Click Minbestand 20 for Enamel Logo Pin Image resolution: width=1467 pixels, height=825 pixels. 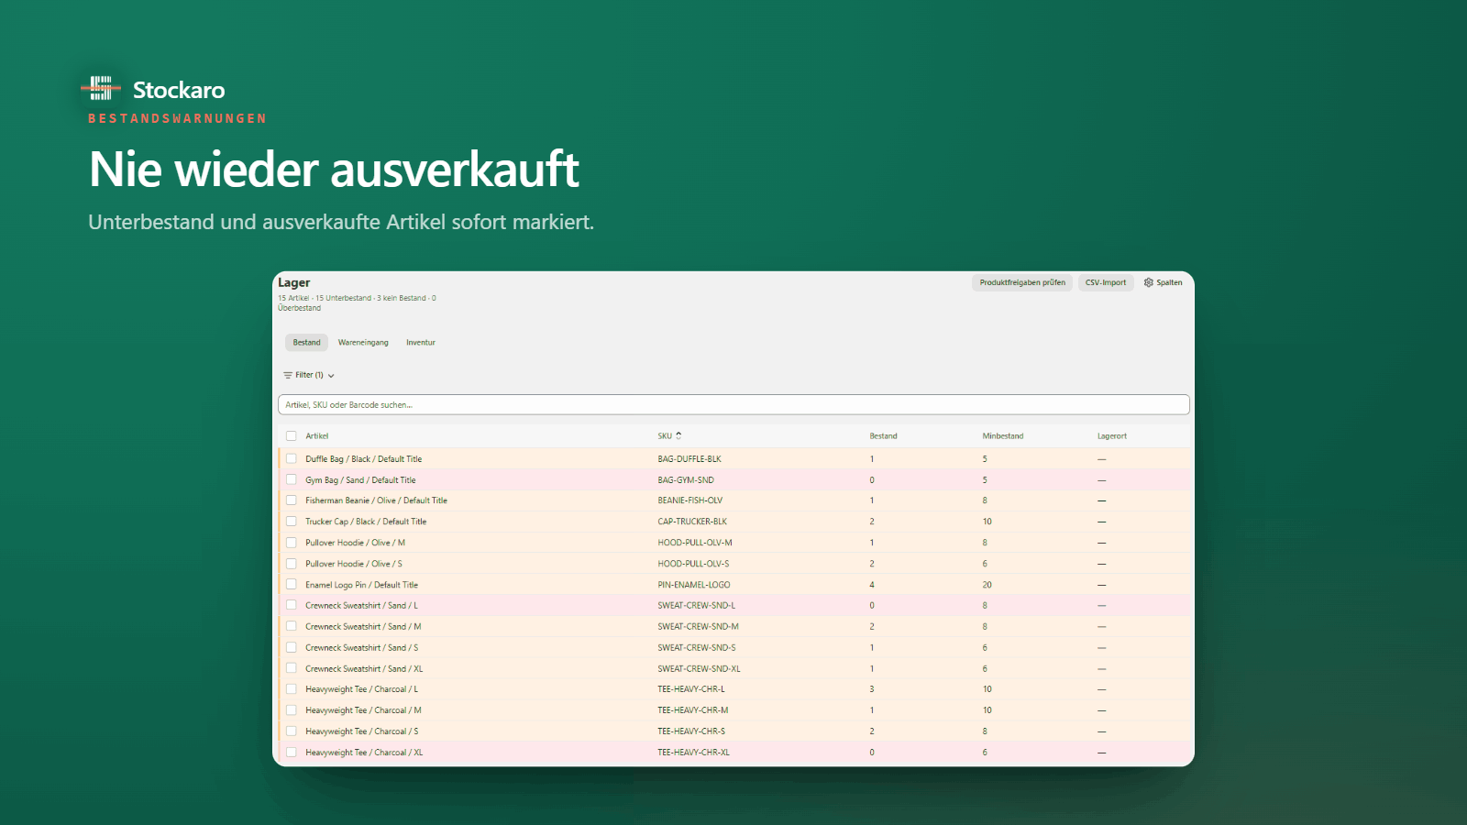987,585
